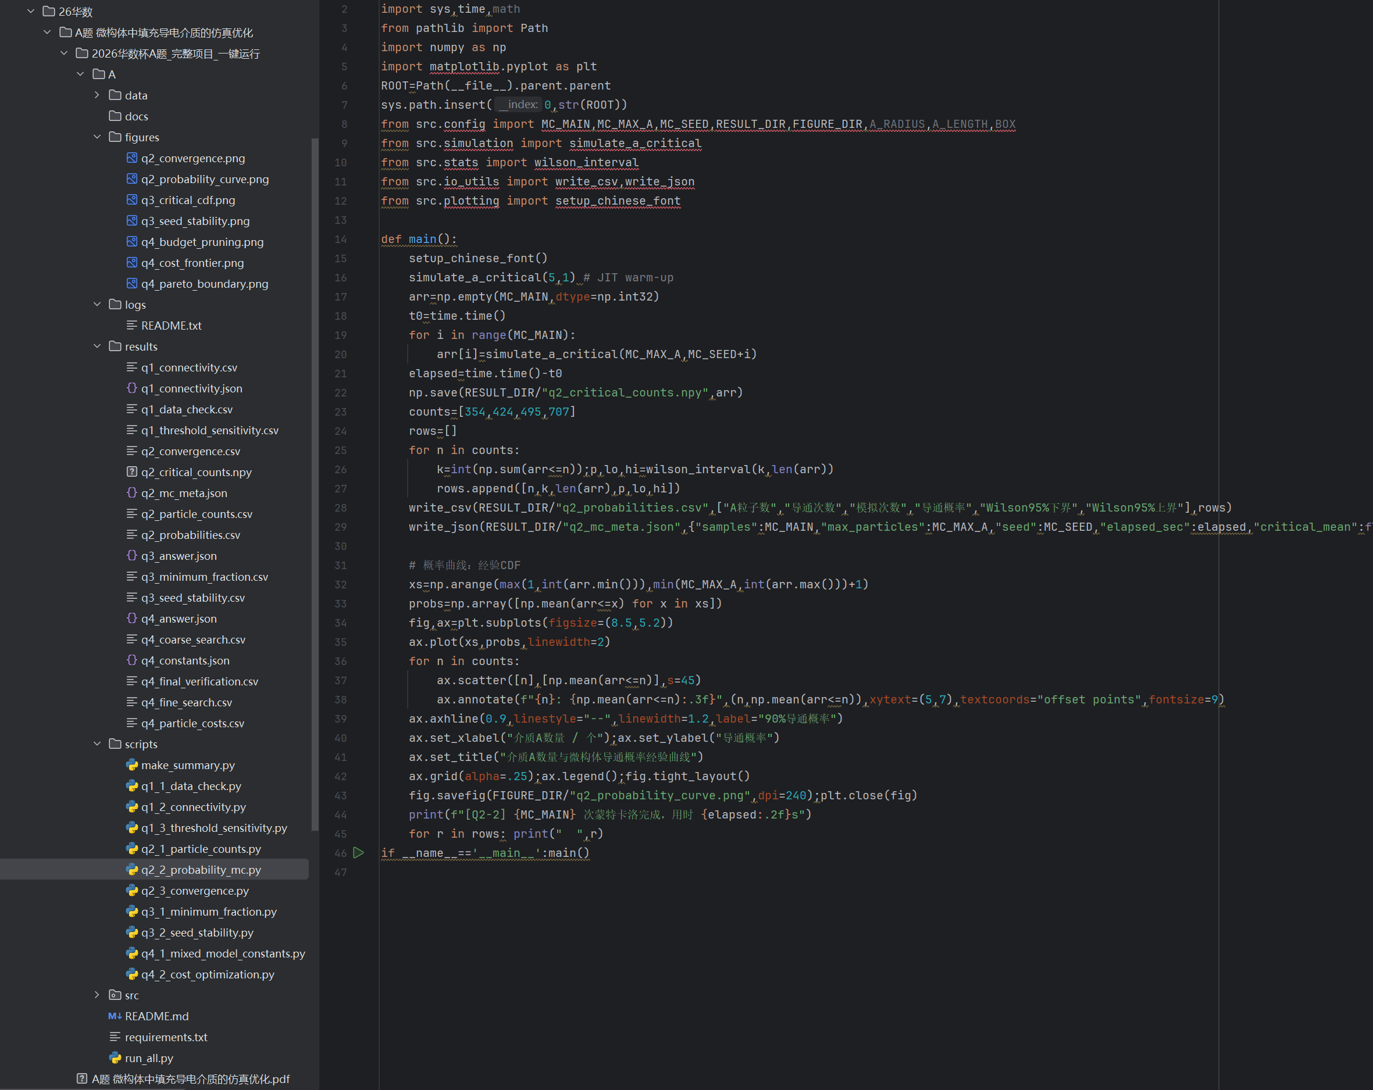Click the project tree vertical scrollbar

coord(314,484)
